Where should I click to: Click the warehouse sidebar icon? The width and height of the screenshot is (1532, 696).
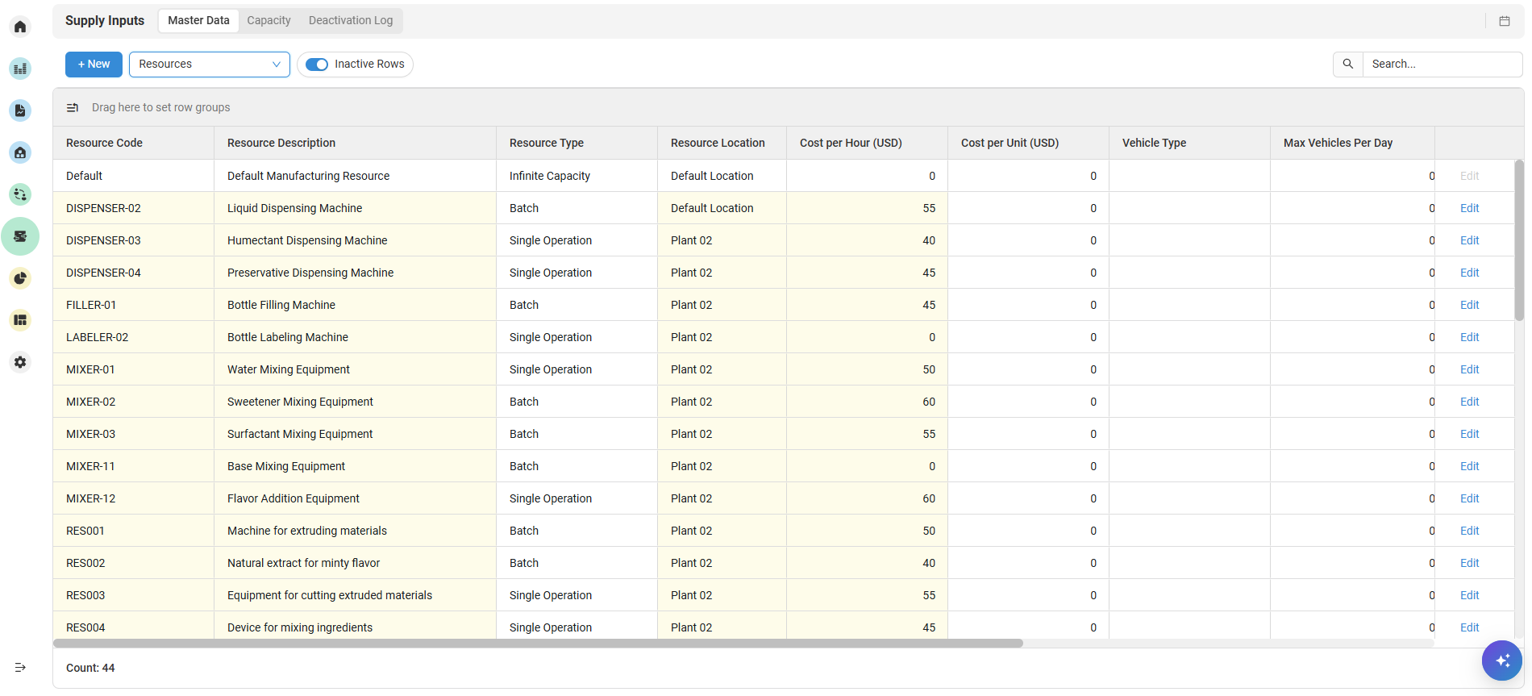point(20,152)
